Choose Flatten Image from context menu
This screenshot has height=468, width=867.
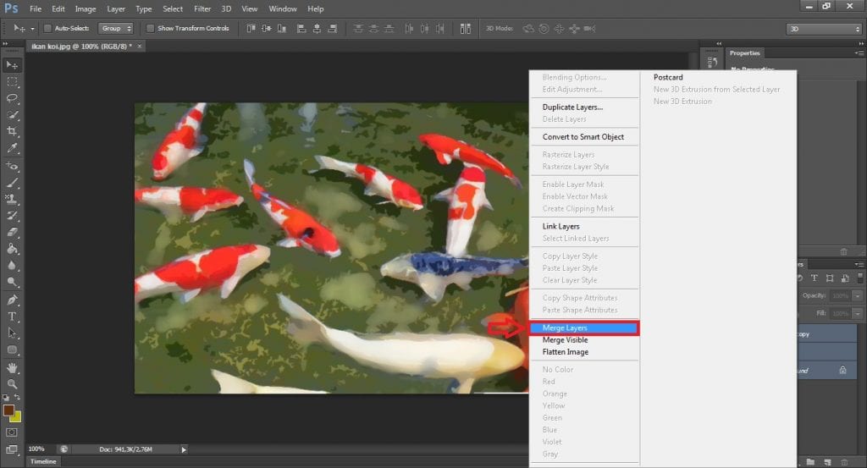(565, 352)
